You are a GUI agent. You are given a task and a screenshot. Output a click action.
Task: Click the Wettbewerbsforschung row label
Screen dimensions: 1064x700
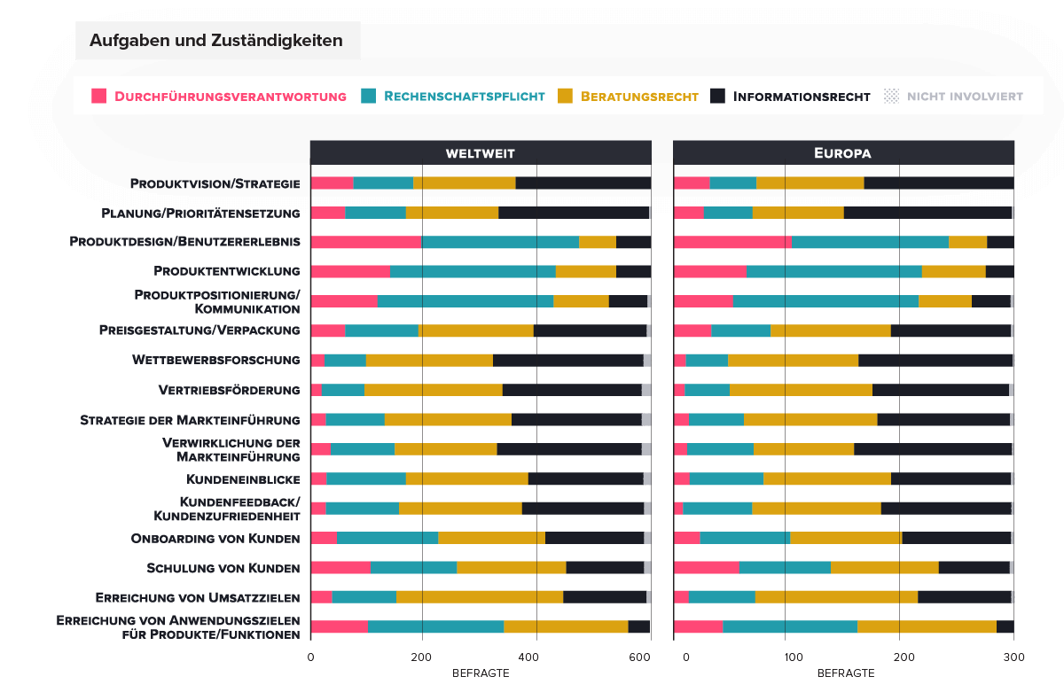215,360
